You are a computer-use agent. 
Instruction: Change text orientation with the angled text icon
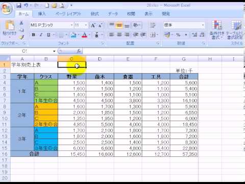[136, 26]
